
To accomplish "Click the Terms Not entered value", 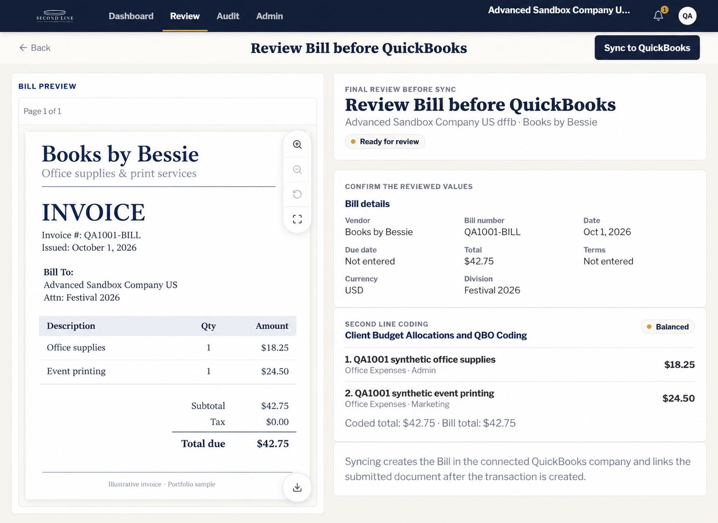I will coord(608,261).
